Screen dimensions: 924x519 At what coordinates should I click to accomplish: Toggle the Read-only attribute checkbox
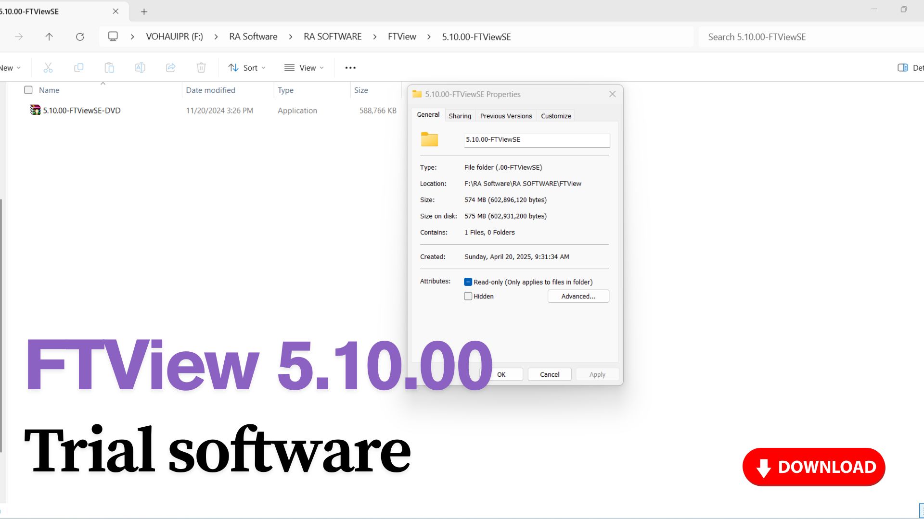[467, 282]
